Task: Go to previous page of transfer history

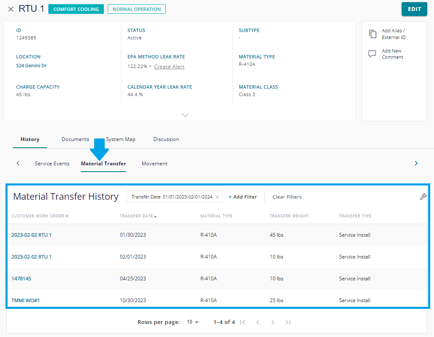Action: (258, 322)
